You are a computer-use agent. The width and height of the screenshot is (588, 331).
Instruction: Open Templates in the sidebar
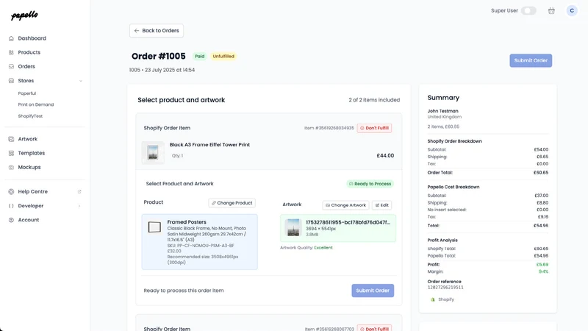coord(32,153)
